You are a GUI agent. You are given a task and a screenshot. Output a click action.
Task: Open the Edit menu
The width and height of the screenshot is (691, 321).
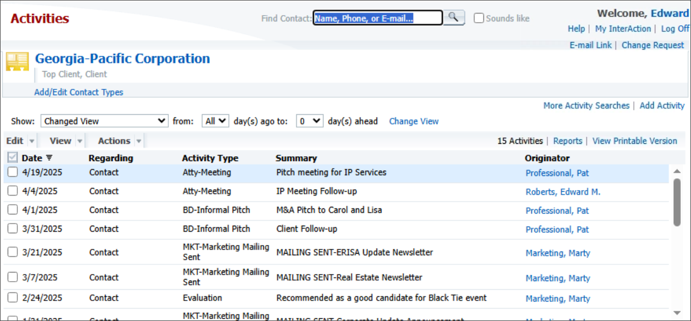[15, 141]
